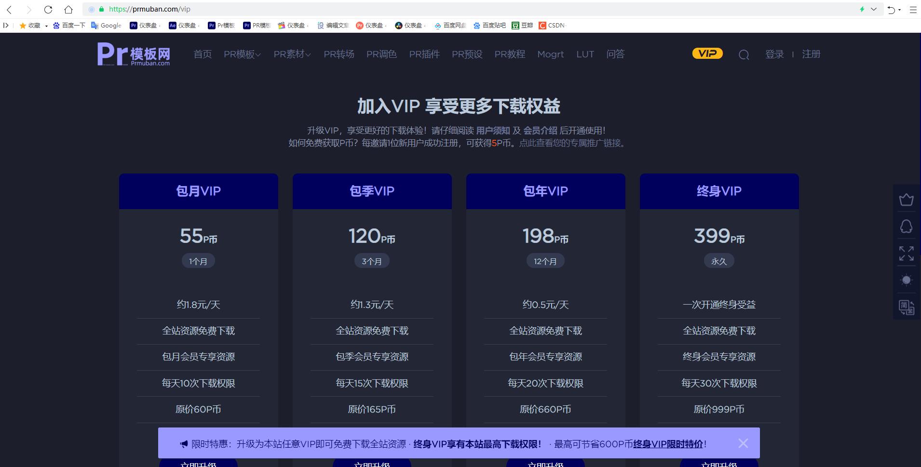
Task: Toggle dark mode with the sun sidebar icon
Action: click(906, 280)
